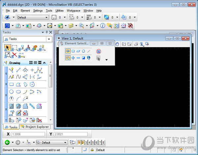Screen dimensions: 198x155
Task: Open the Raster Manager icon in toolbar
Action: click(50, 26)
